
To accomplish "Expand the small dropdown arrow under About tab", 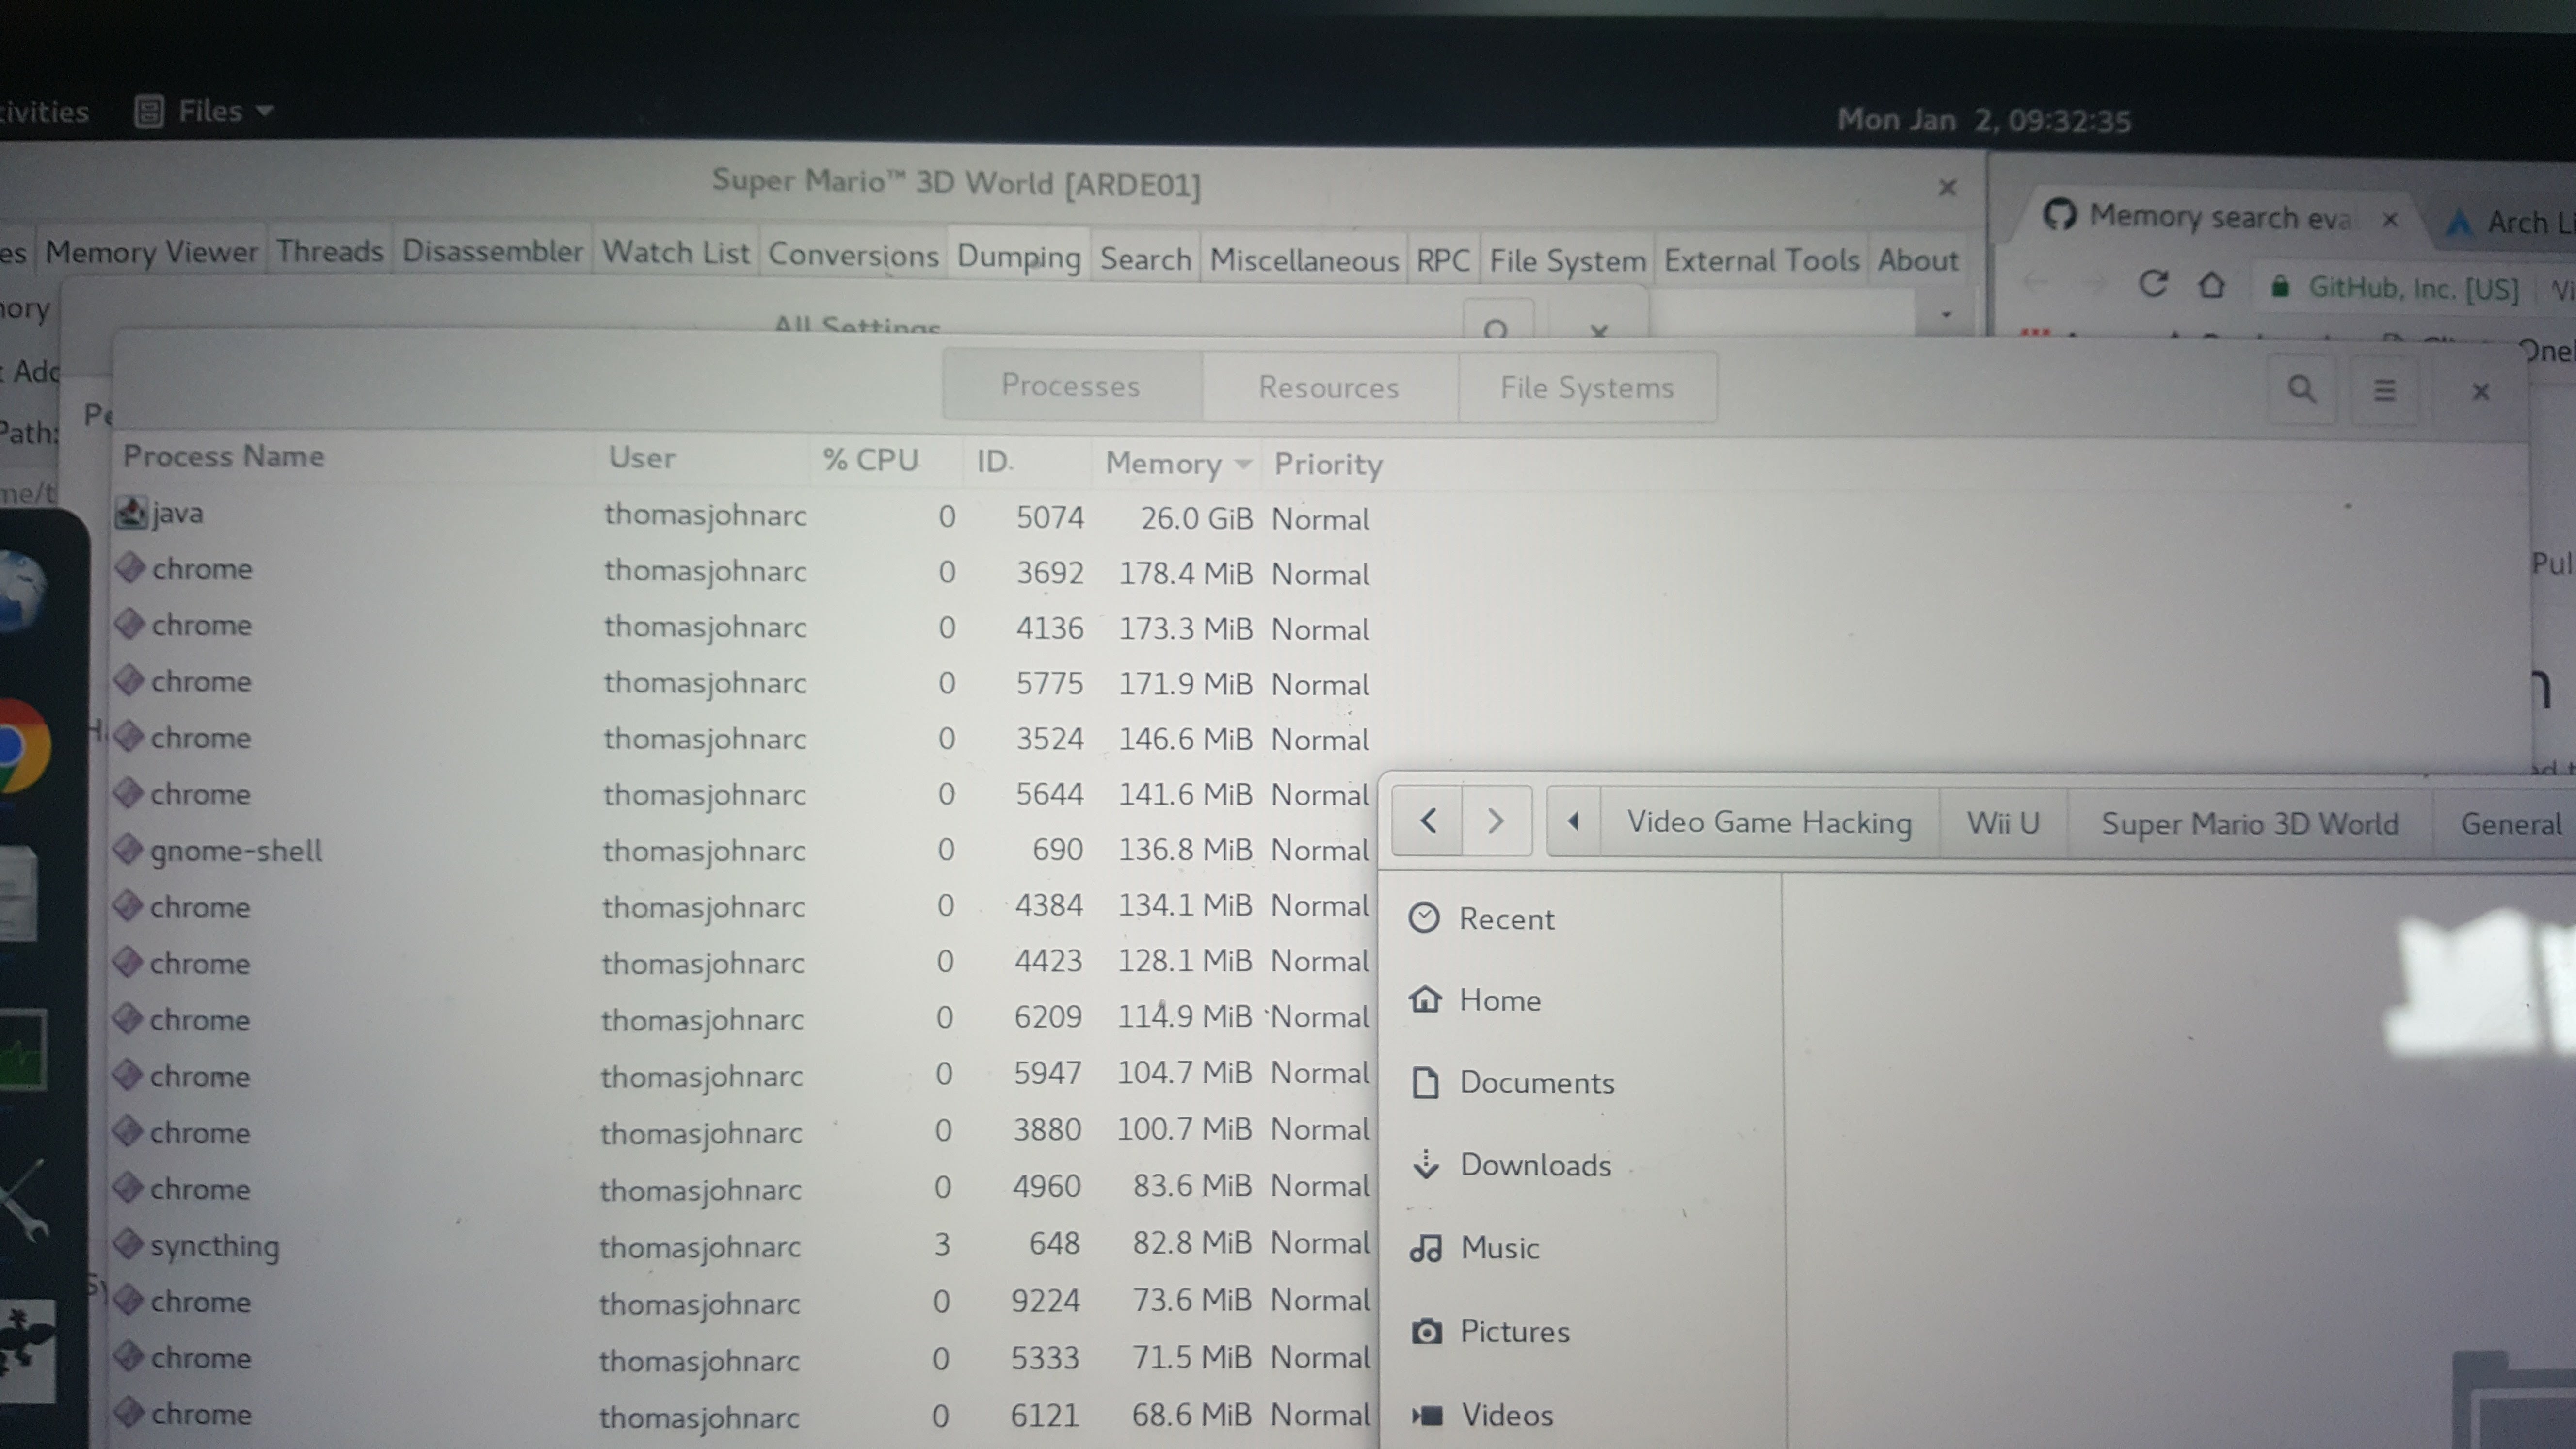I will point(1946,314).
